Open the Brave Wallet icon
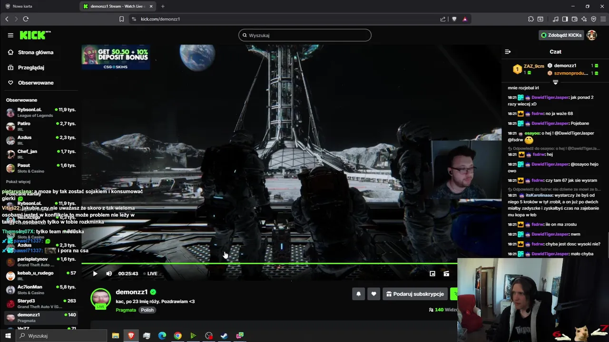609x342 pixels. 575,19
